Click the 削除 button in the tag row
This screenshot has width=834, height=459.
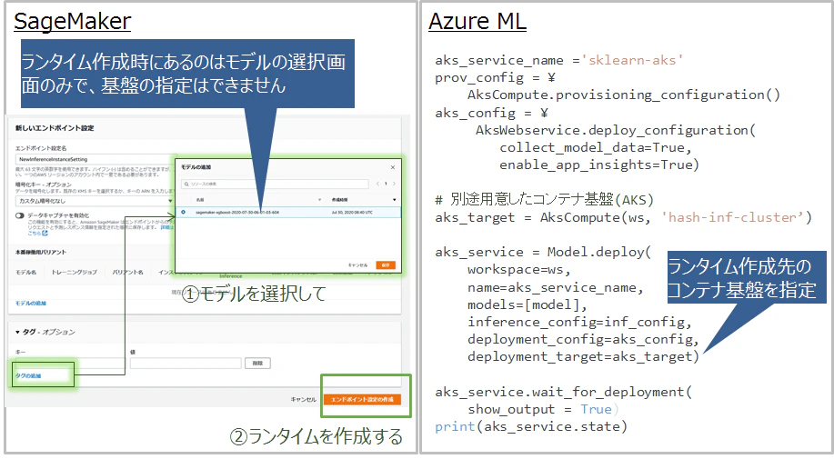pos(257,364)
